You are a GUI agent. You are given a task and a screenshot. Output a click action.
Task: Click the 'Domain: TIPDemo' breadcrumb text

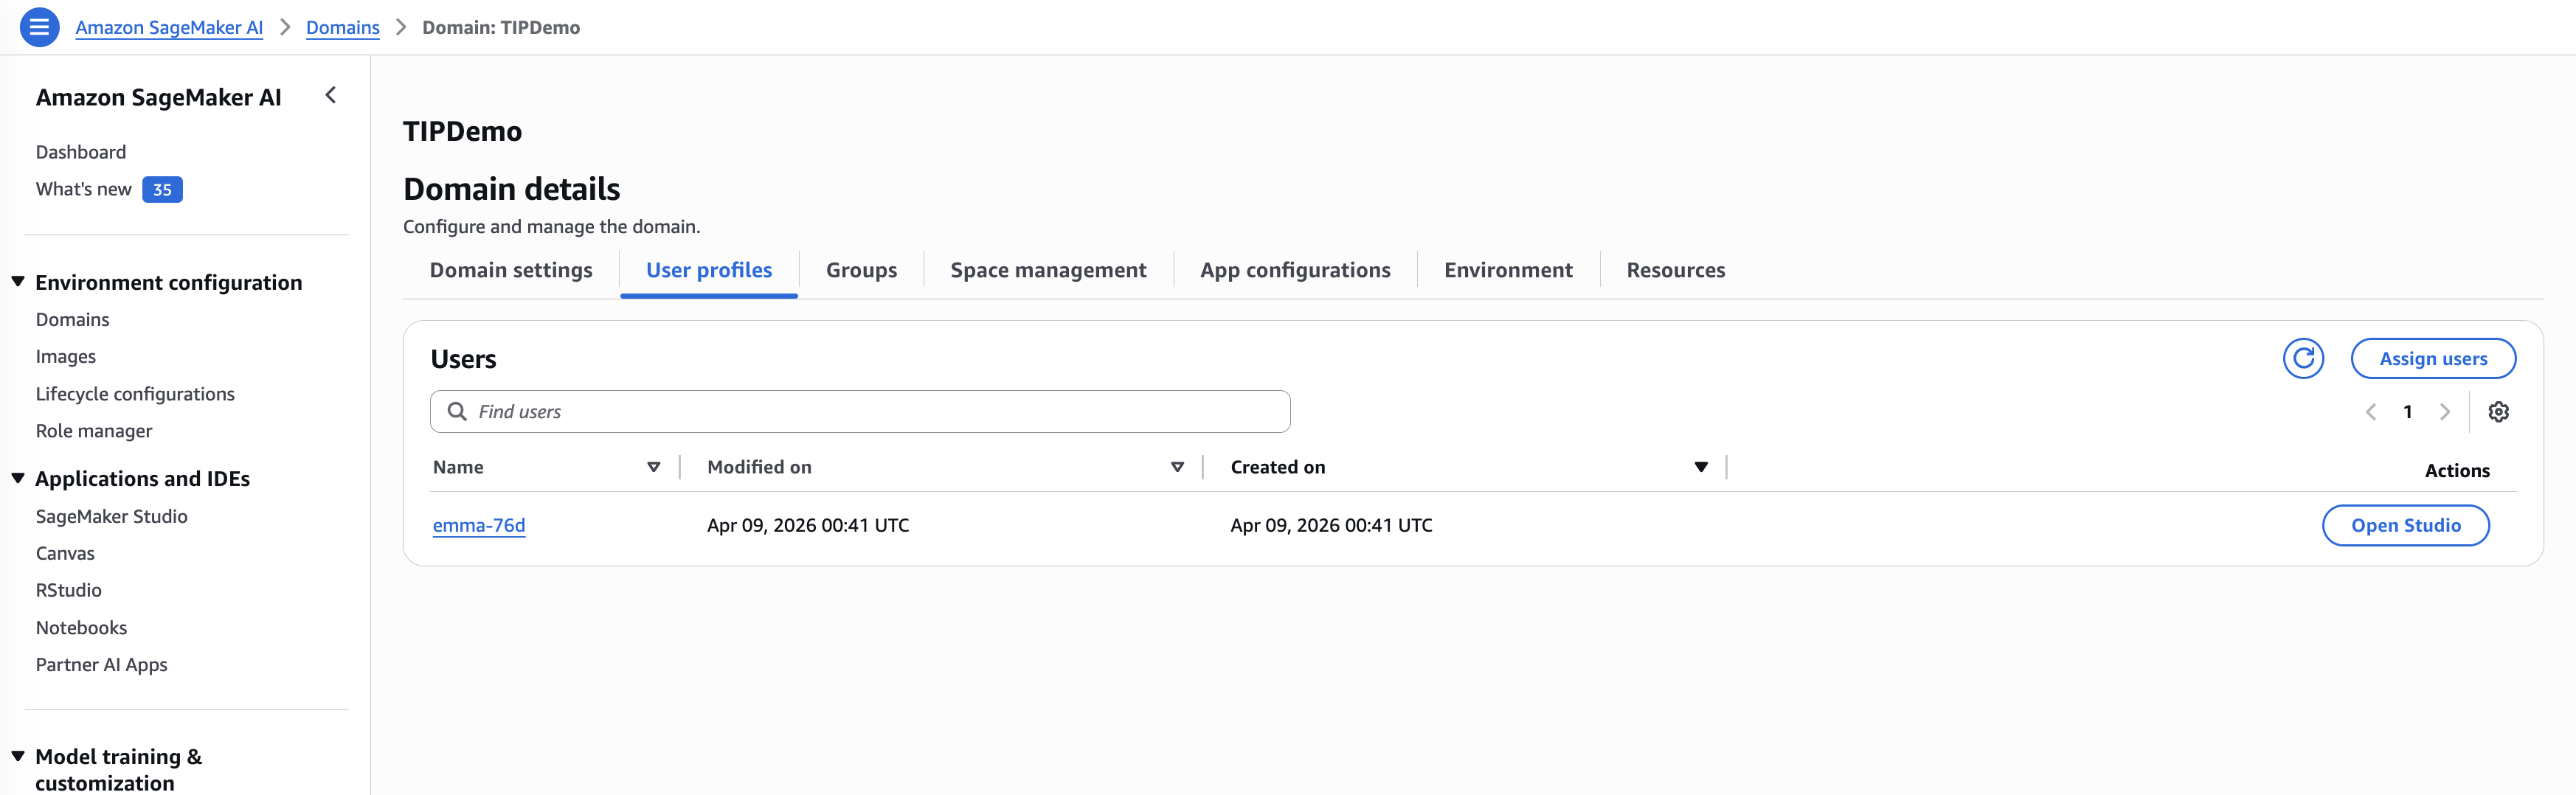501,27
